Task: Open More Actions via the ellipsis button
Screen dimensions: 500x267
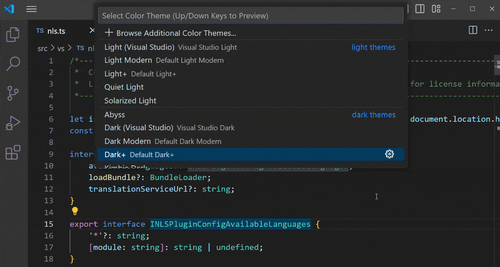Action: [x=489, y=30]
